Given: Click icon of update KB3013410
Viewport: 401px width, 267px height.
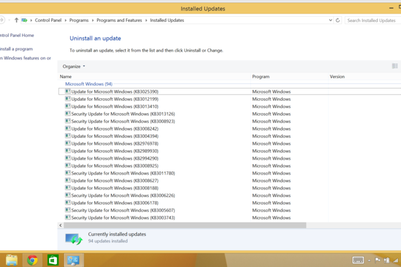Looking at the screenshot, I should point(67,106).
